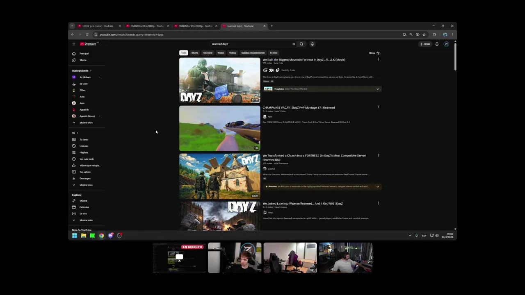The height and width of the screenshot is (295, 525).
Task: Start voice search with the microphone
Action: pos(312,44)
